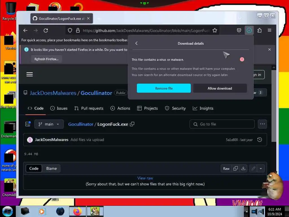289x217 pixels.
Task: Copy the LogonFuck.exe file path
Action: [132, 124]
